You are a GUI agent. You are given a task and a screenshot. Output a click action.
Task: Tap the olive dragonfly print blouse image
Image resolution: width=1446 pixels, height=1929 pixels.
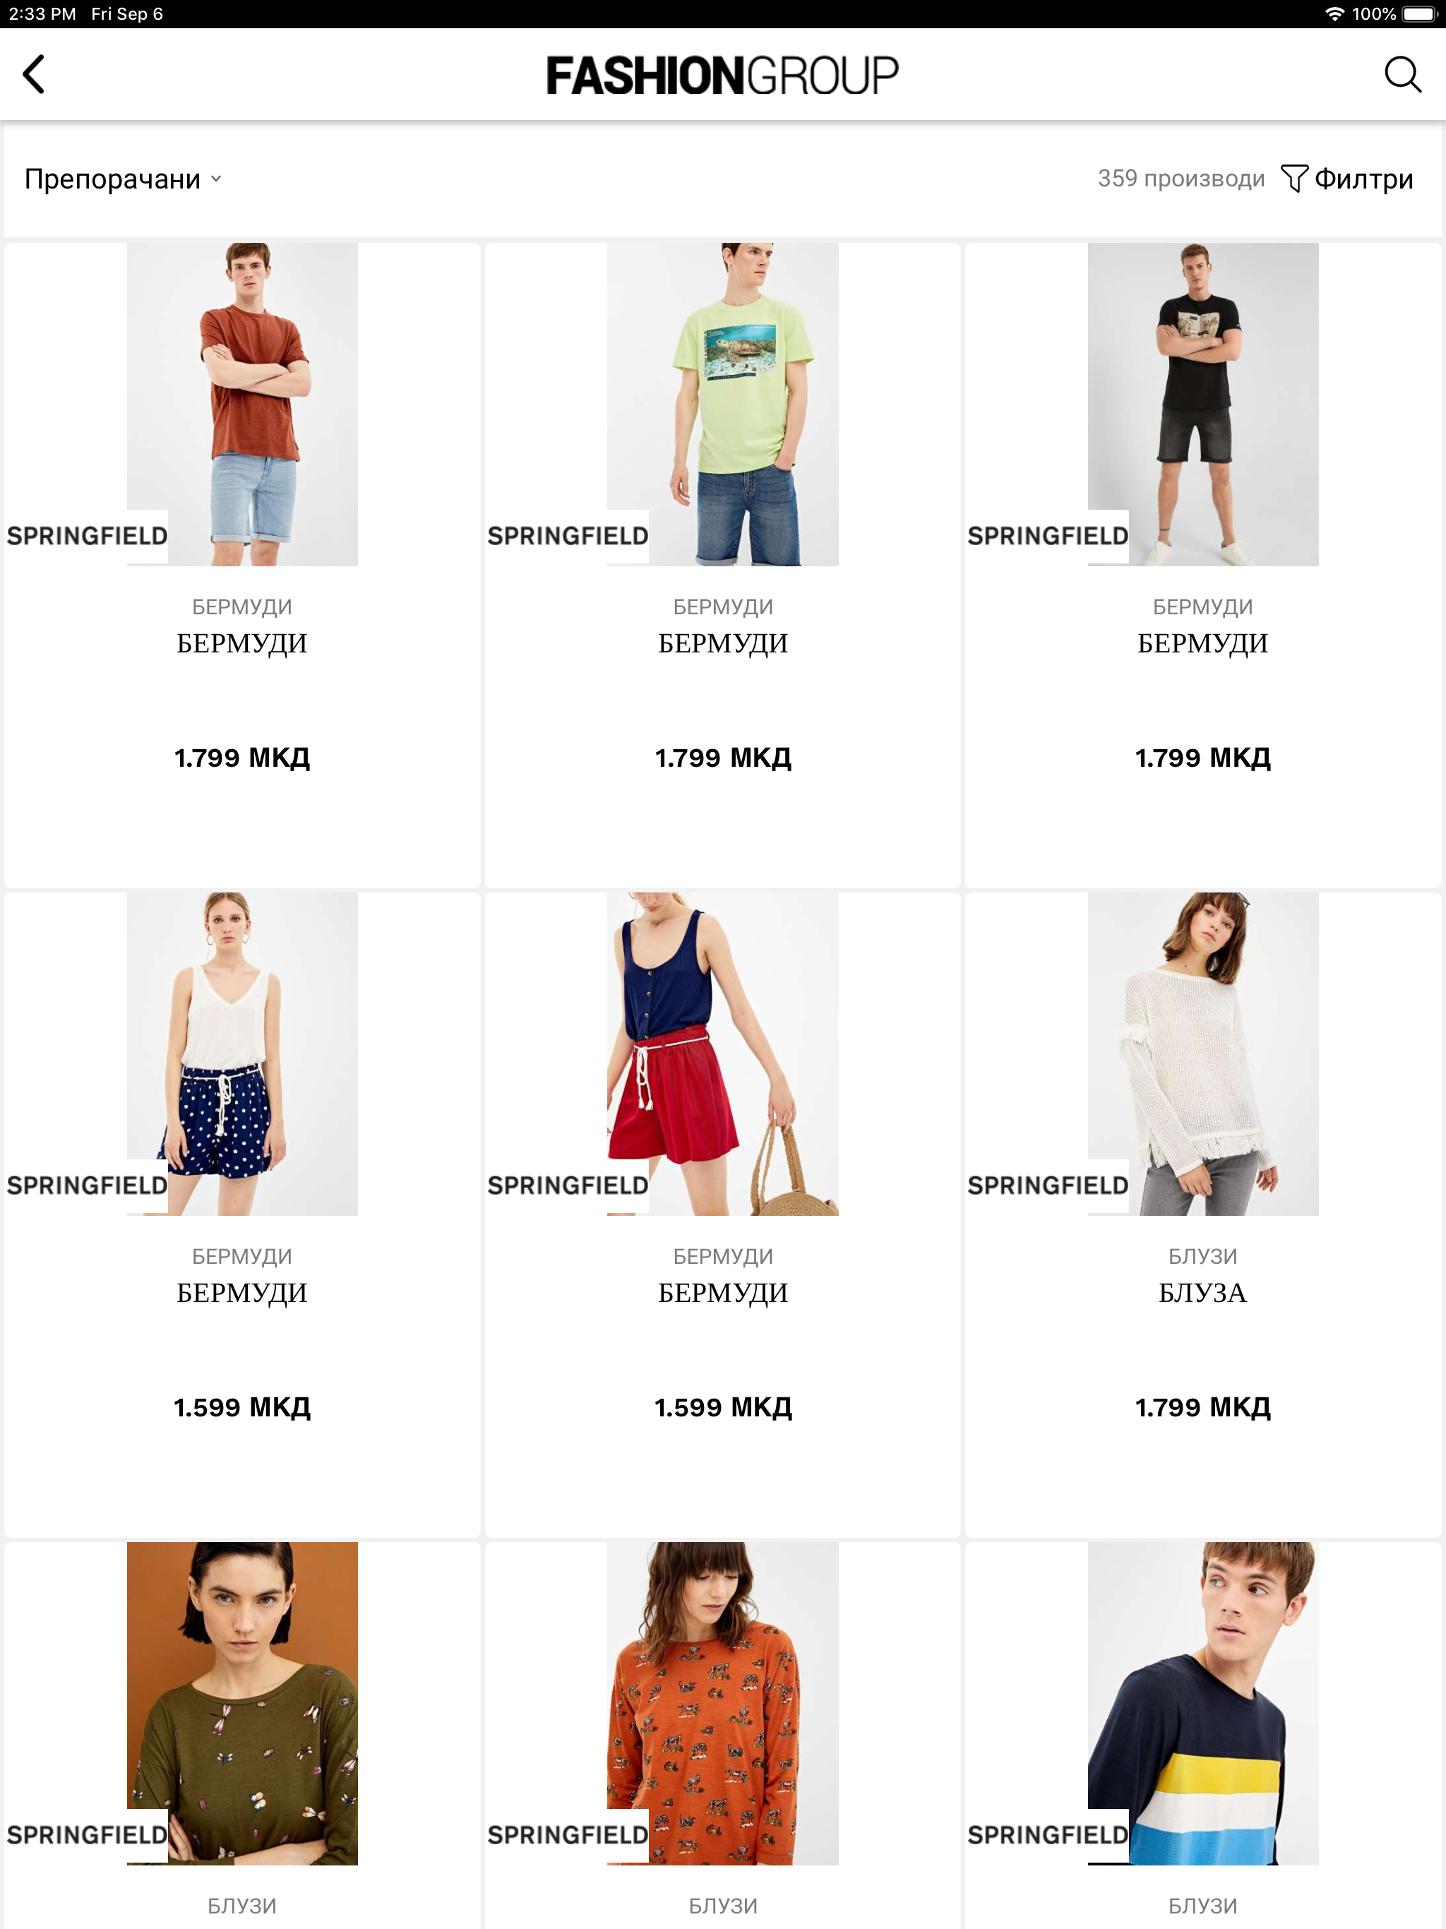(x=242, y=1703)
